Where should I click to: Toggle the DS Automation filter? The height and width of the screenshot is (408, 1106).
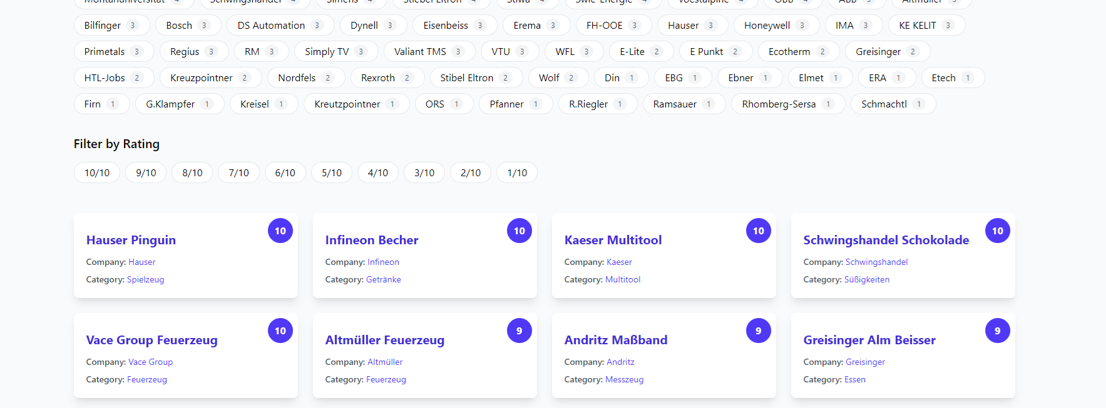click(x=280, y=26)
